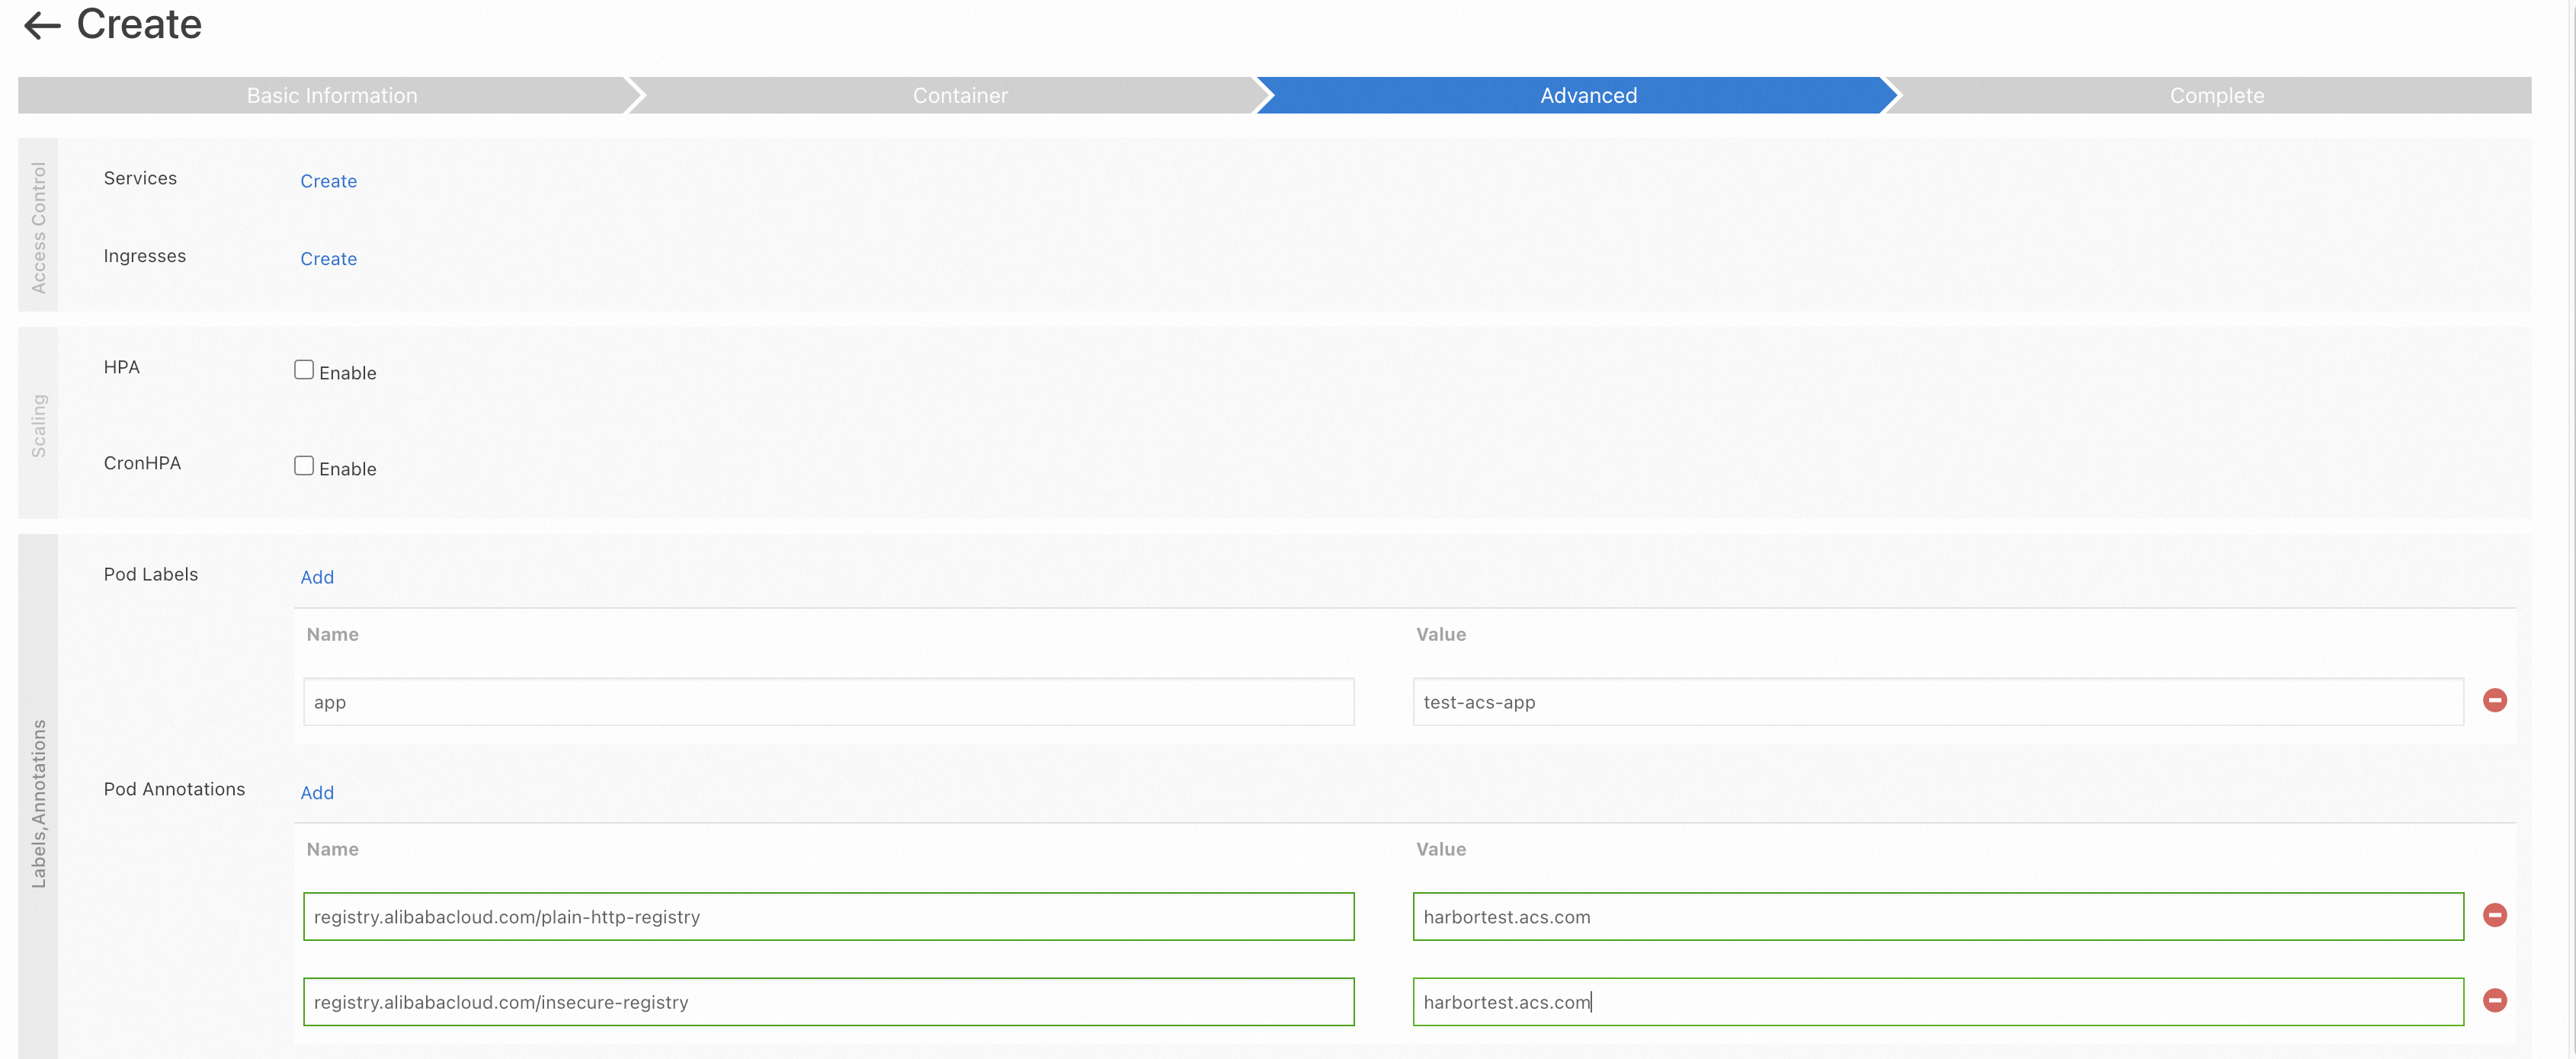Edit the test-acs-app label value field
The image size is (2576, 1059).
1937,702
